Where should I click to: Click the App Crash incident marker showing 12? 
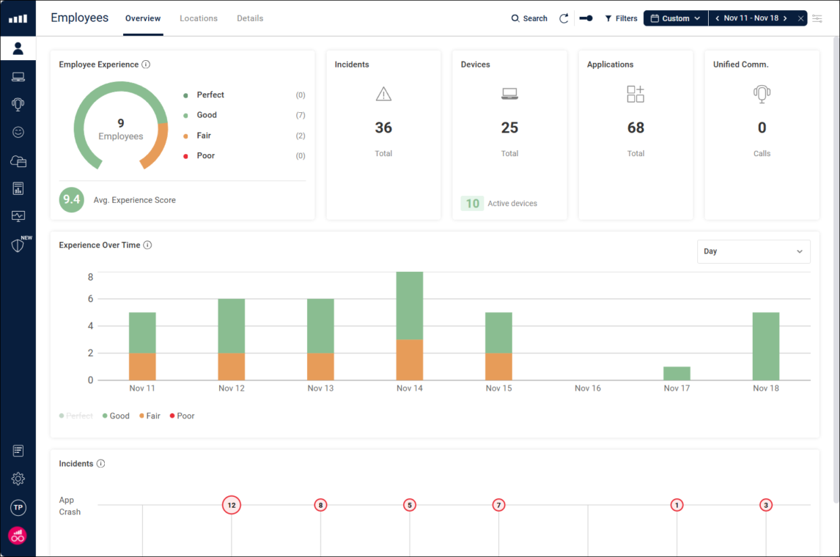tap(232, 504)
